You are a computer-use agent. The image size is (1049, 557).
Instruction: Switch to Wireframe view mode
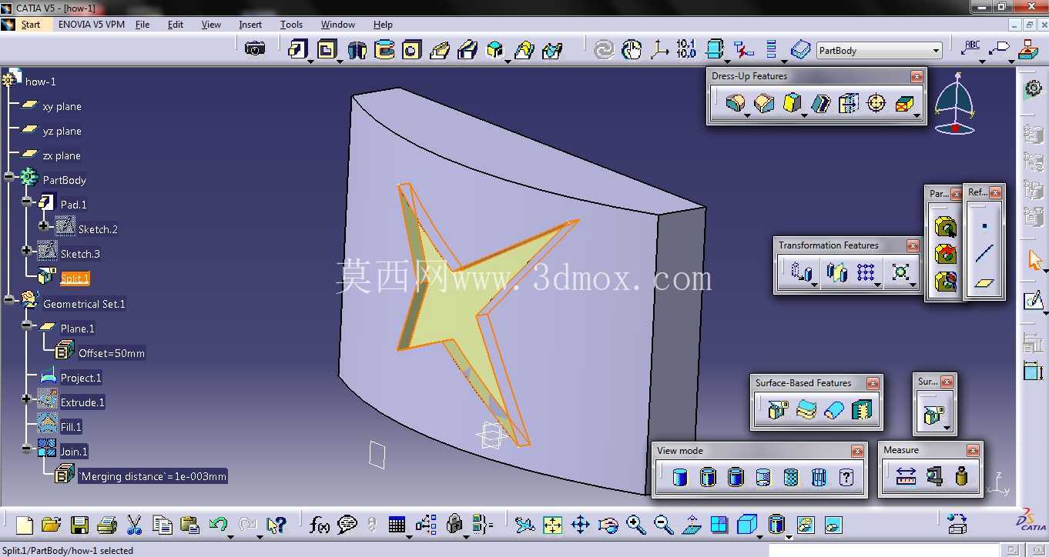[x=819, y=477]
